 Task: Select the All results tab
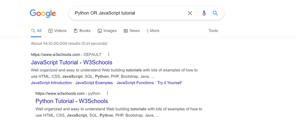[36, 31]
